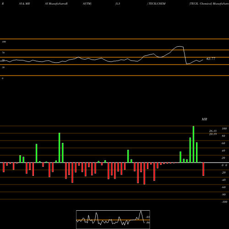Click the 'MR' panel title
Screen dimensions: 229x229
(x=204, y=119)
